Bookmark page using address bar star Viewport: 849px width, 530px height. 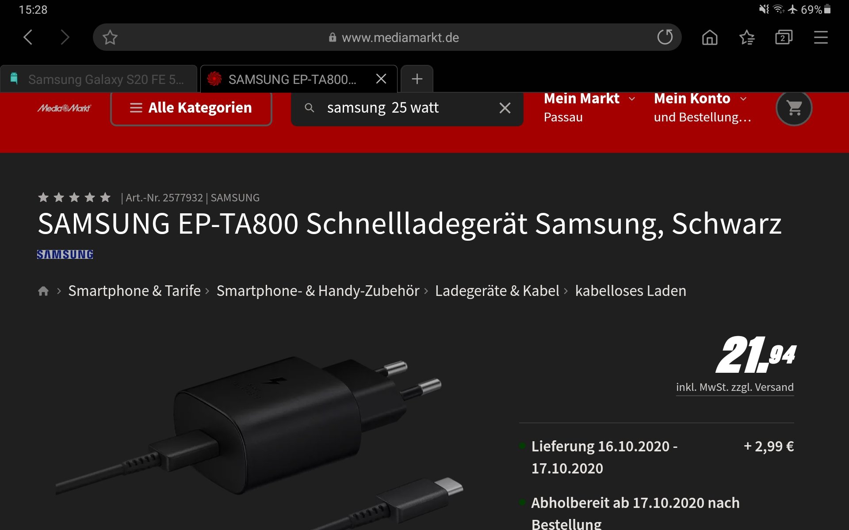(110, 38)
